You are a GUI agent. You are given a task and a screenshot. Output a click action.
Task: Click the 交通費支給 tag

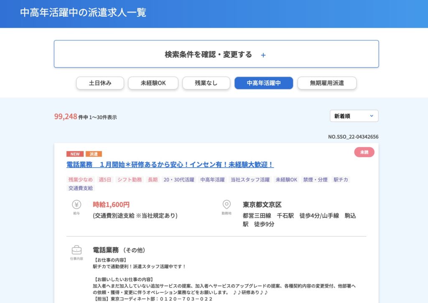point(81,188)
